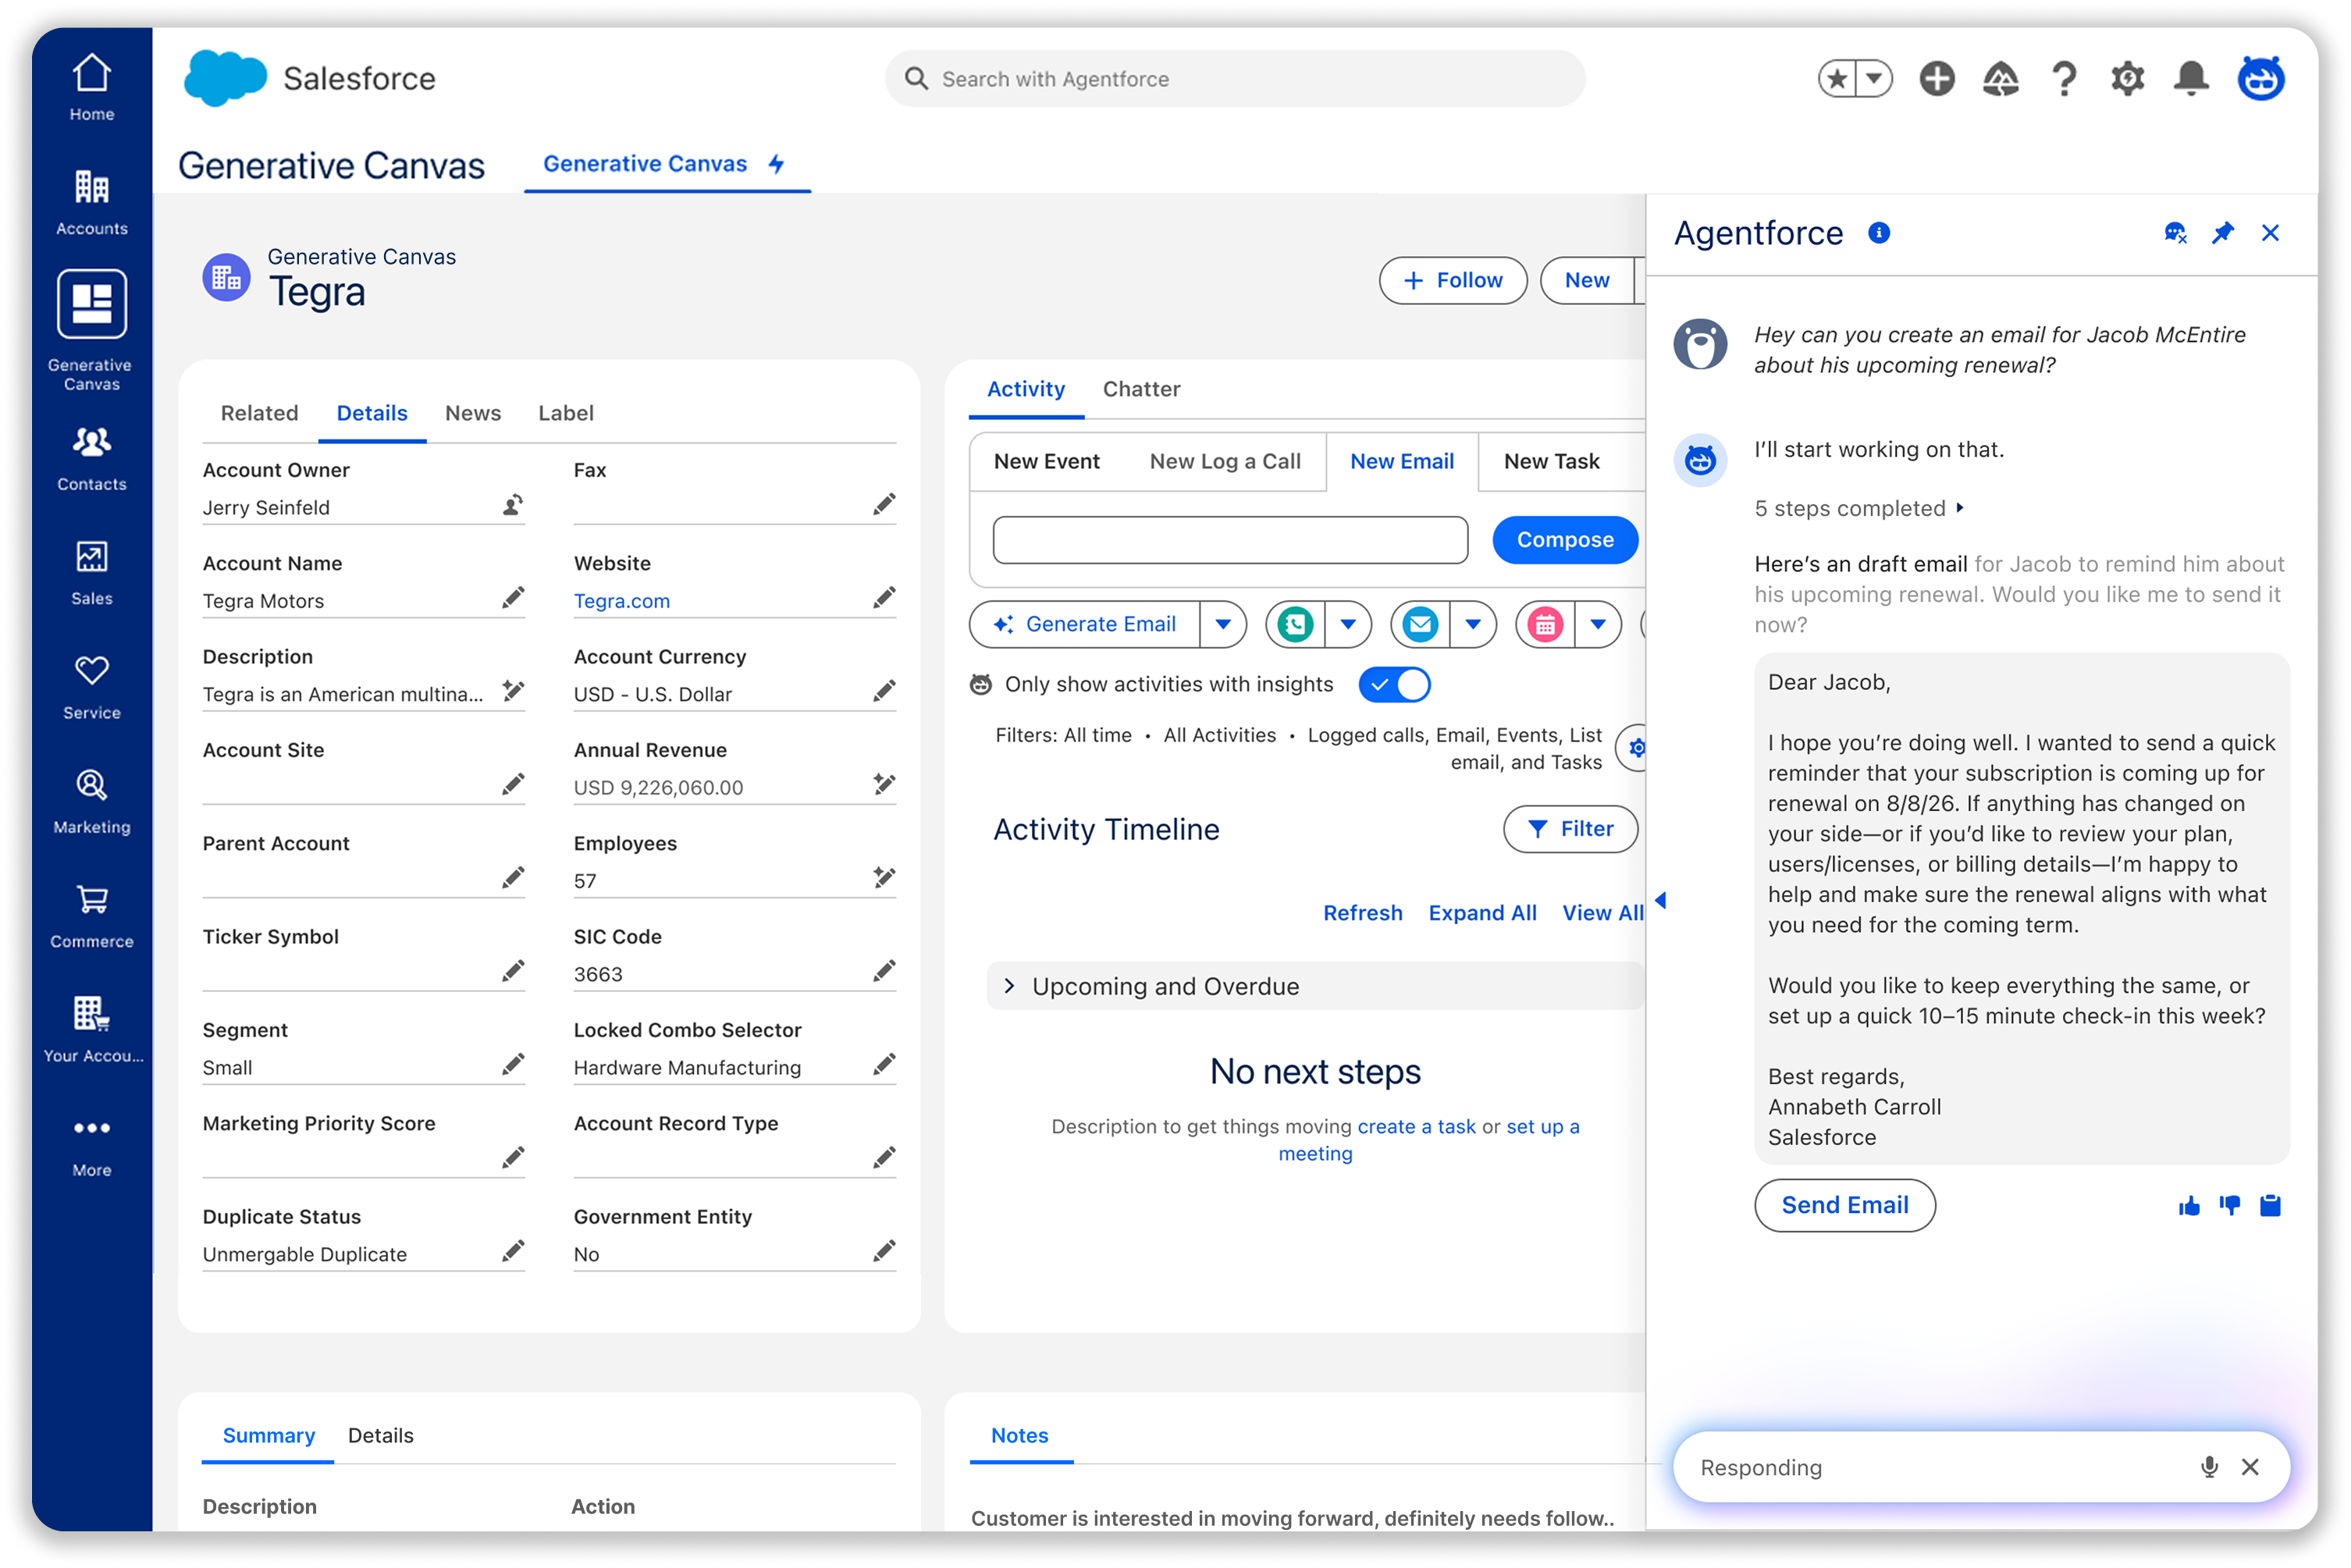
Task: Cancel the Responding request
Action: pyautogui.click(x=2250, y=1467)
